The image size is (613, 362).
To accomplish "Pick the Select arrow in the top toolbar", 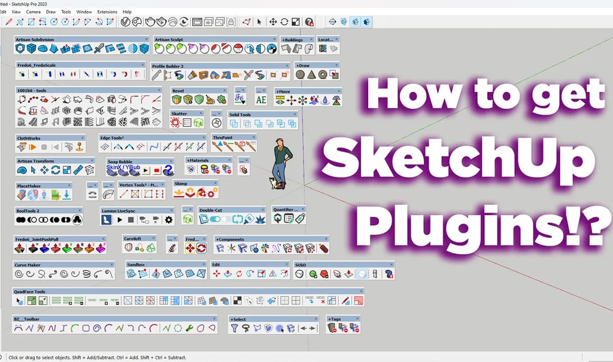I will point(259,22).
